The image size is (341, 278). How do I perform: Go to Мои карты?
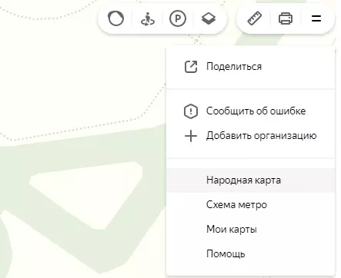coord(251,230)
